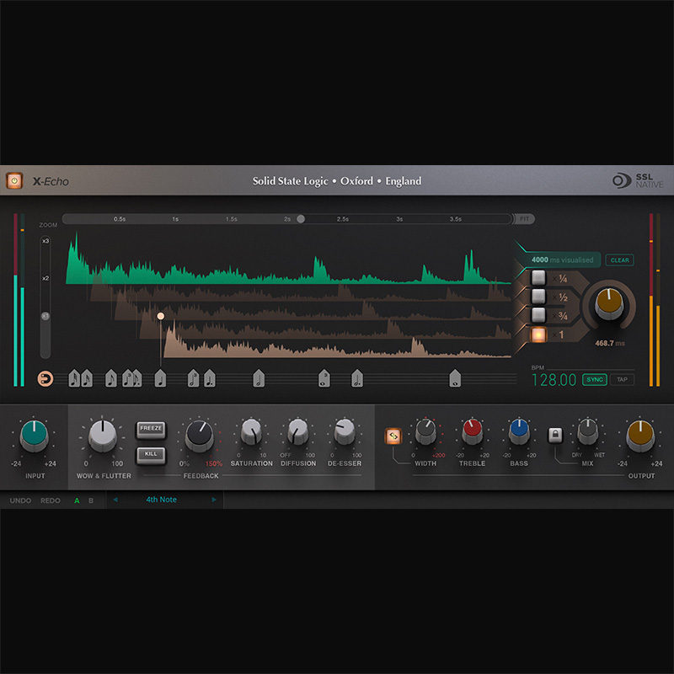Click the OUTPUT gain knob
Image resolution: width=674 pixels, height=674 pixels.
640,436
